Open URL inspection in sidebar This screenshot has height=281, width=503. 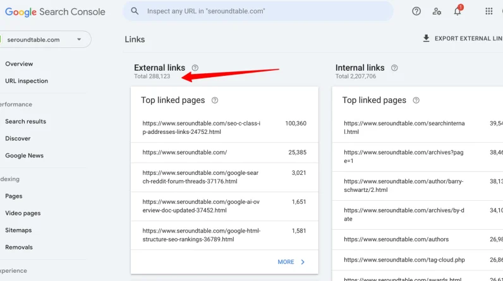27,81
